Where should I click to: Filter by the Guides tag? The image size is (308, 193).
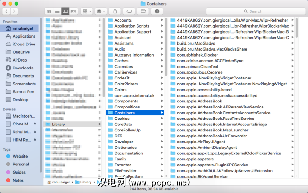19,172
